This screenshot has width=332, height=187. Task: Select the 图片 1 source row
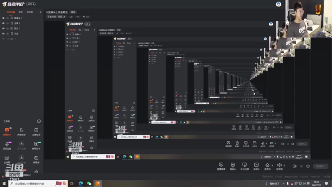(x=22, y=28)
